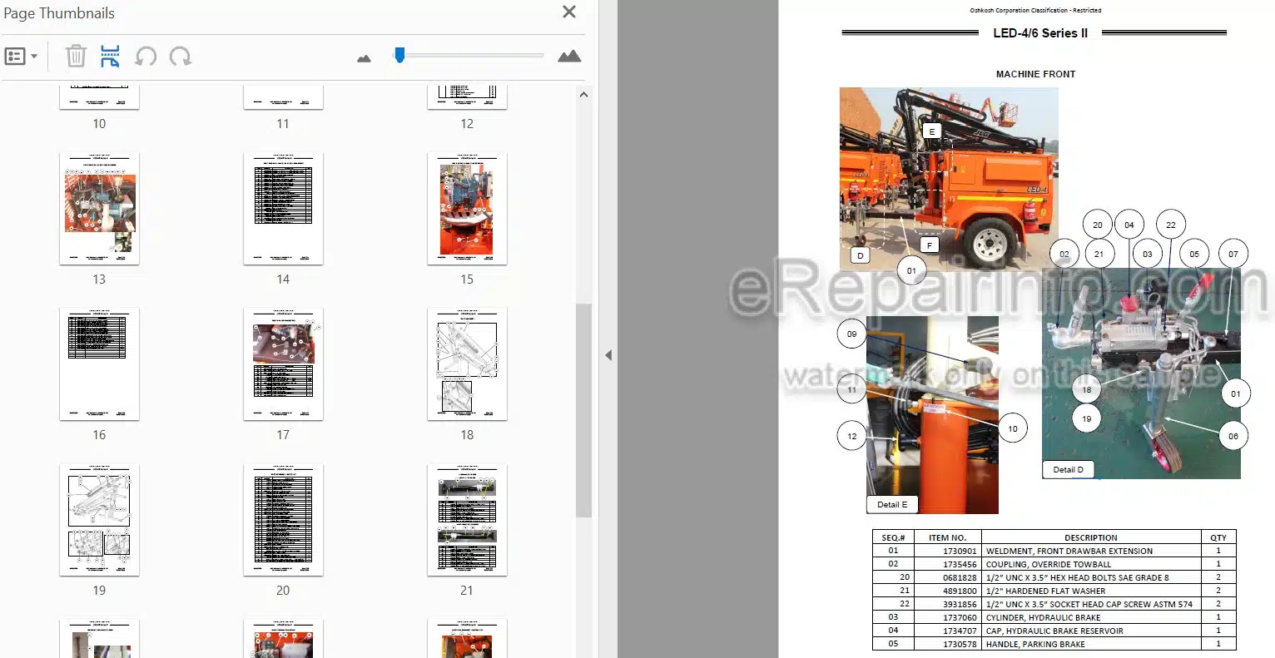
Task: Delete selected pages with the trash icon
Action: click(76, 57)
